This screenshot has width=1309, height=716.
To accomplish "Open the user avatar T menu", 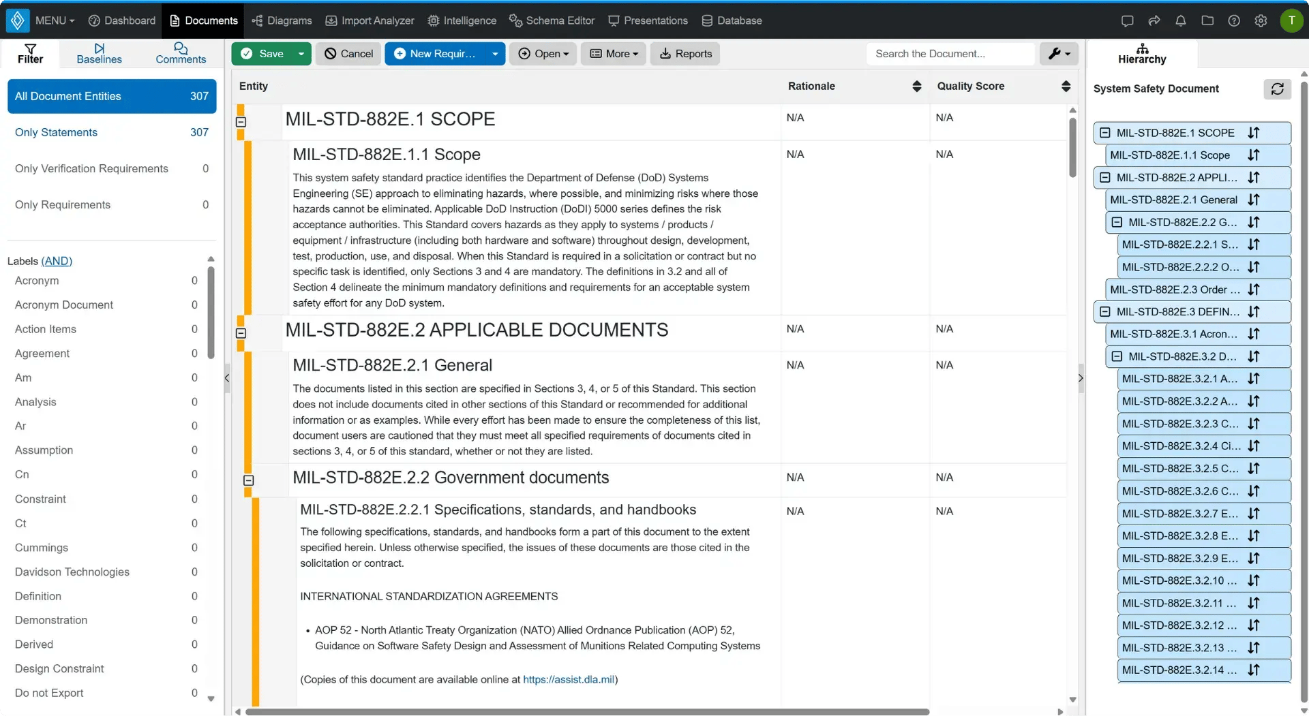I will tap(1291, 20).
